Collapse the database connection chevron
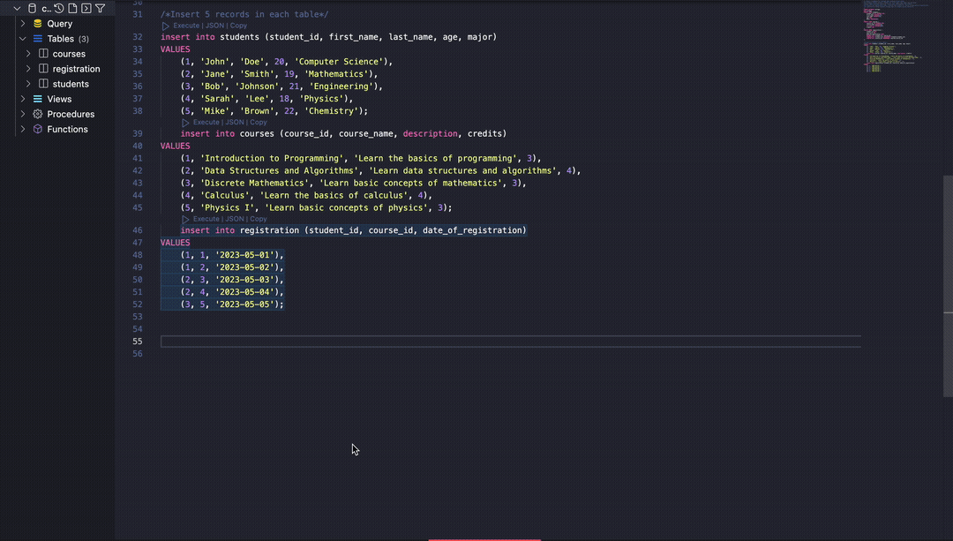This screenshot has width=953, height=541. click(x=17, y=9)
